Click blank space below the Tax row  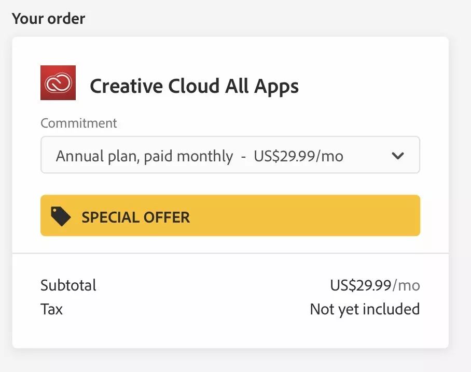(230, 333)
